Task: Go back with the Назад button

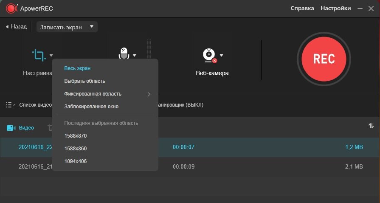Action: tap(16, 26)
